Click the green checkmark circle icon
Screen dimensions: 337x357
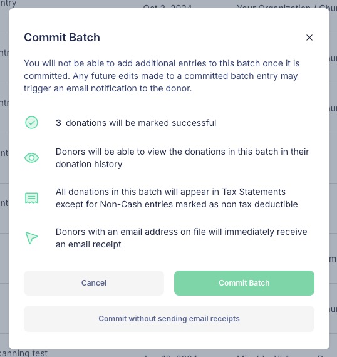(32, 123)
